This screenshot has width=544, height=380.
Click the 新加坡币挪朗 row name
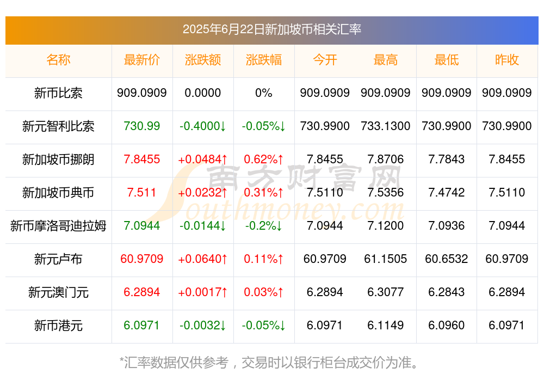(58, 160)
